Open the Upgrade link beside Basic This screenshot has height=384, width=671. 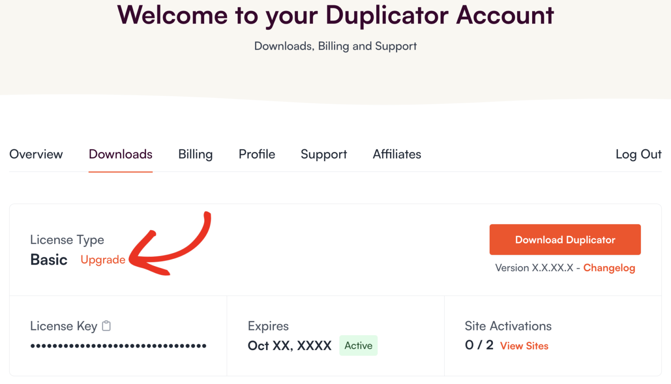point(103,259)
